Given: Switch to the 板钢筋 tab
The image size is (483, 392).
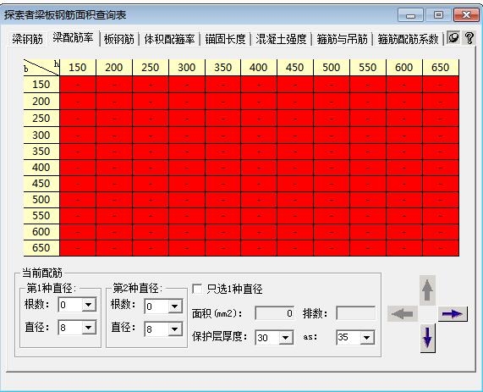Looking at the screenshot, I should point(119,40).
